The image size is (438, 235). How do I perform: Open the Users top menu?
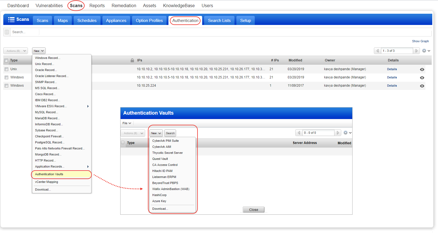pos(207,5)
